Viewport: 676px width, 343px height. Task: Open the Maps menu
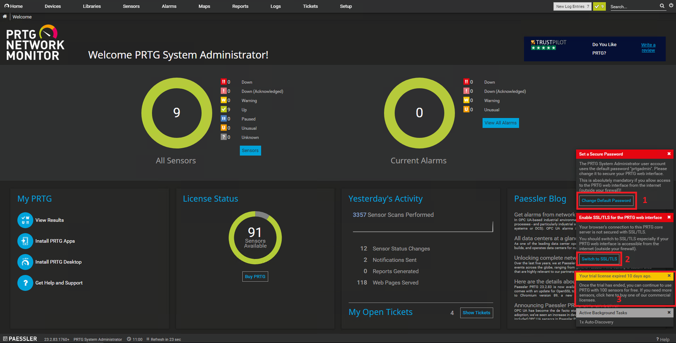tap(204, 6)
